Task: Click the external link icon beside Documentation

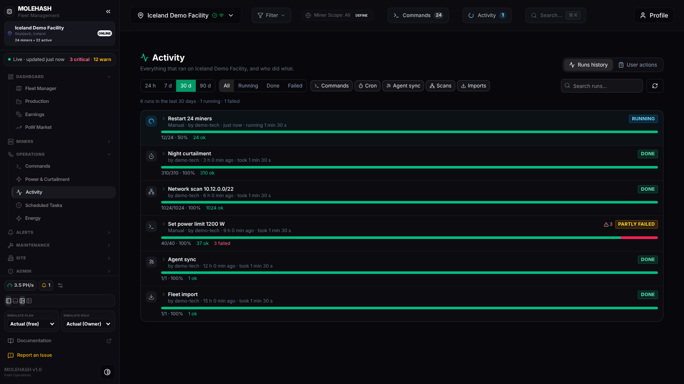Action: 109,341
